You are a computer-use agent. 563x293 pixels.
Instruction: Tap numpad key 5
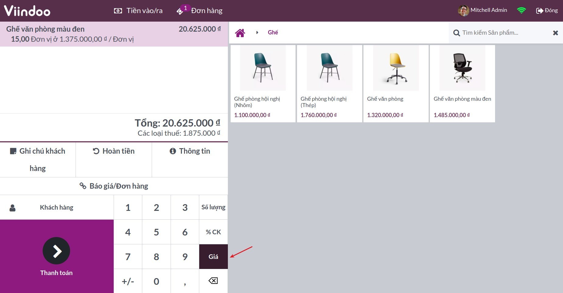point(156,232)
